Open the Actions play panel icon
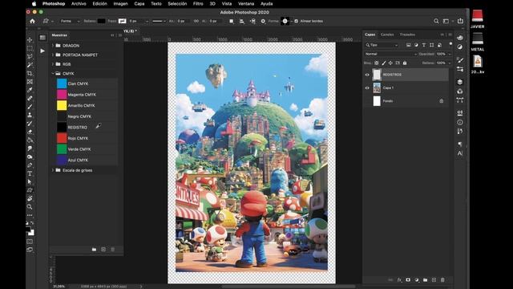 pos(42,51)
